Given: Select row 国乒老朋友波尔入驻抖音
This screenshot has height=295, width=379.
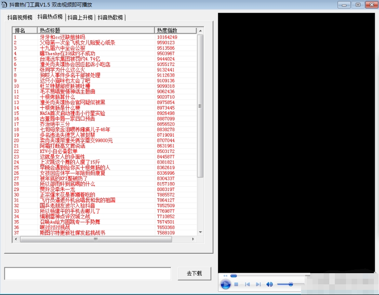Looking at the screenshot, I should coord(105,206).
